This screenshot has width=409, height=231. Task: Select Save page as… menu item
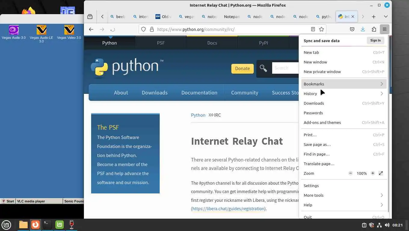coord(344,144)
